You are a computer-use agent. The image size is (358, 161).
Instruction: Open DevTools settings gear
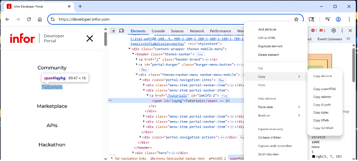click(x=334, y=30)
